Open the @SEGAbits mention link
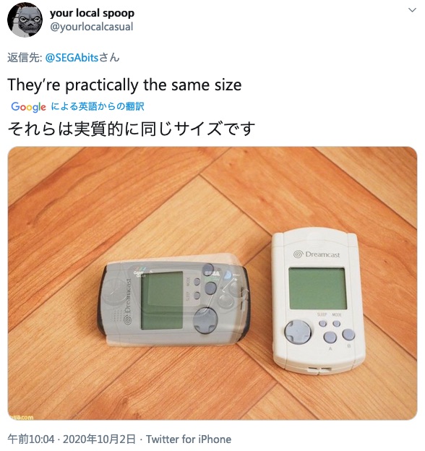The image size is (425, 451). pyautogui.click(x=72, y=58)
